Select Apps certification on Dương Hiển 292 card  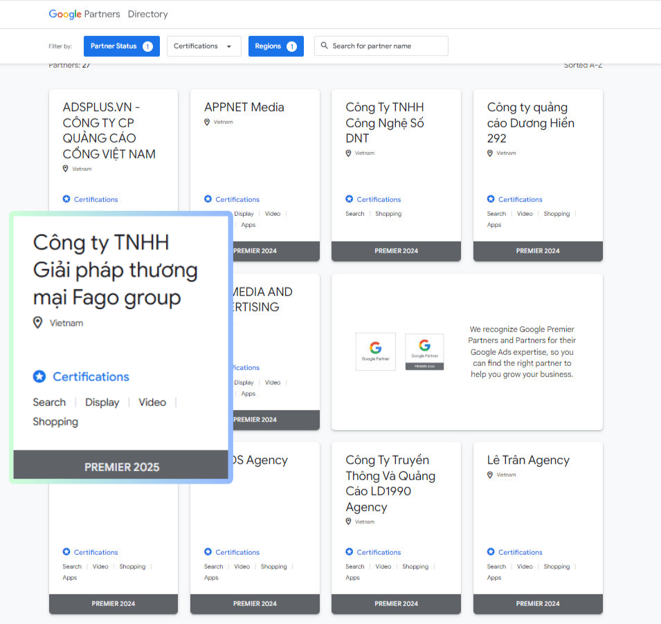(494, 225)
